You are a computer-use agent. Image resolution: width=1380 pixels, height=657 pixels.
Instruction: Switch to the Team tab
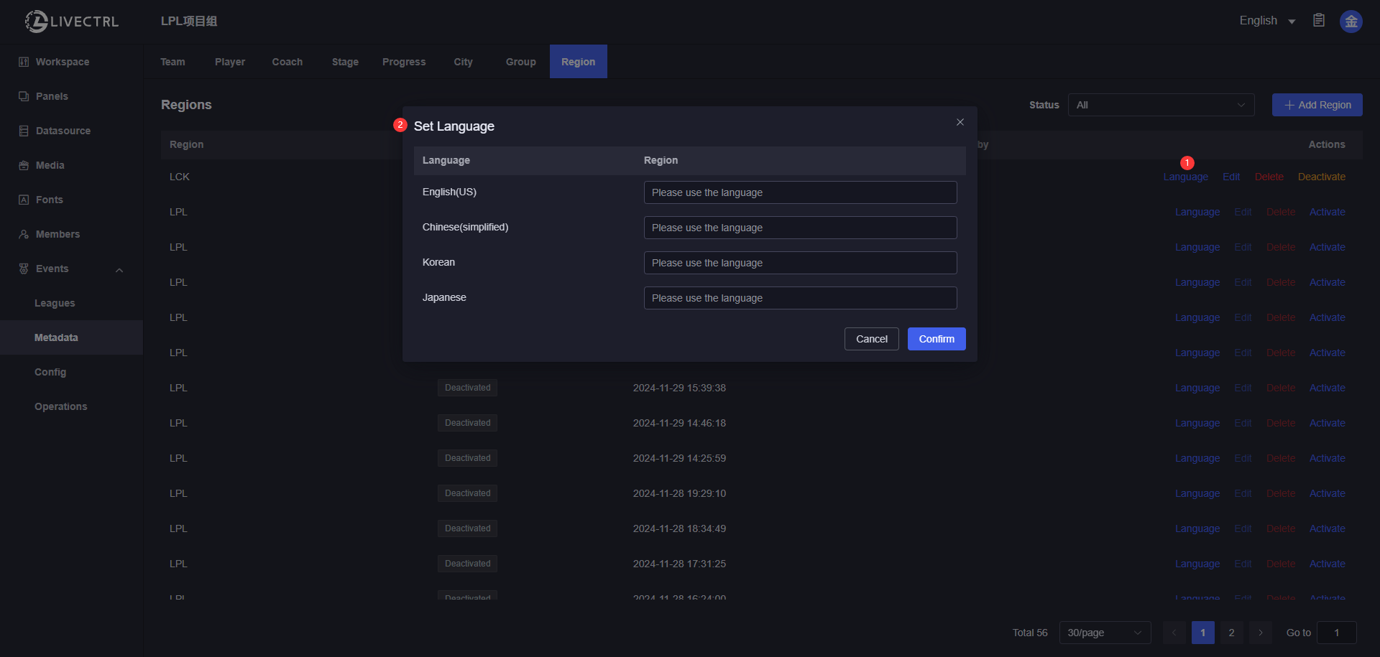[x=172, y=62]
